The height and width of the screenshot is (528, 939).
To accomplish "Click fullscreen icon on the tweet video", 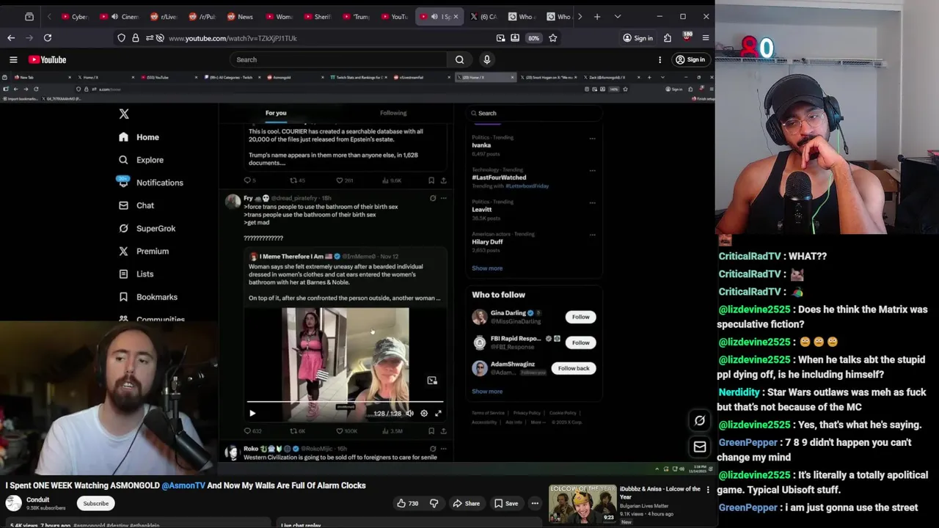I will [438, 413].
